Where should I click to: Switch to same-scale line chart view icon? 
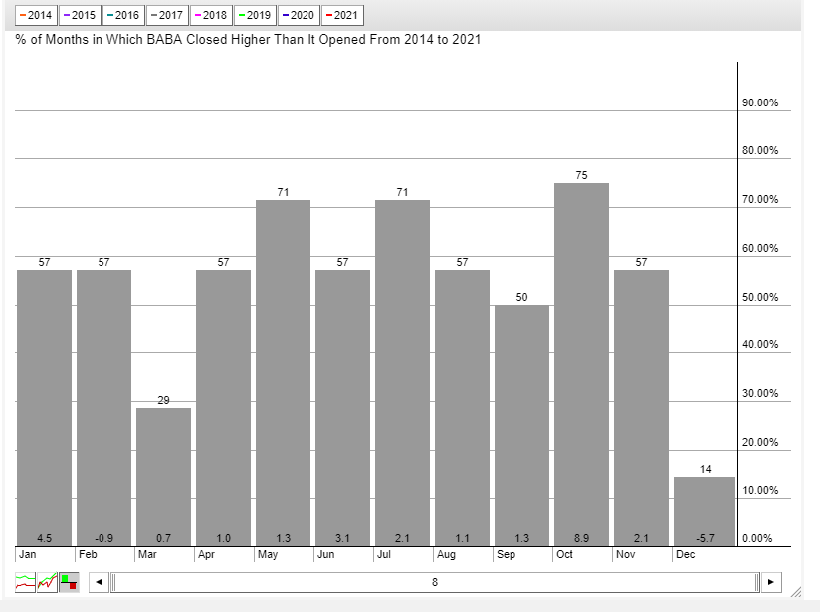[47, 582]
